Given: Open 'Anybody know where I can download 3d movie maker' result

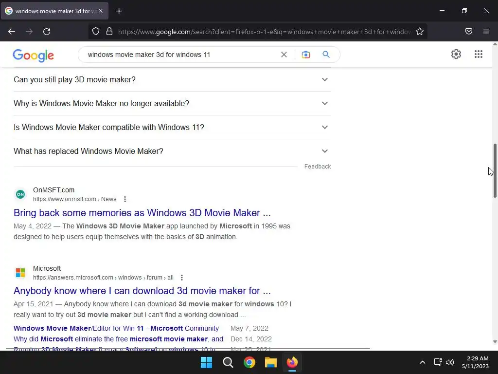Looking at the screenshot, I should (142, 291).
